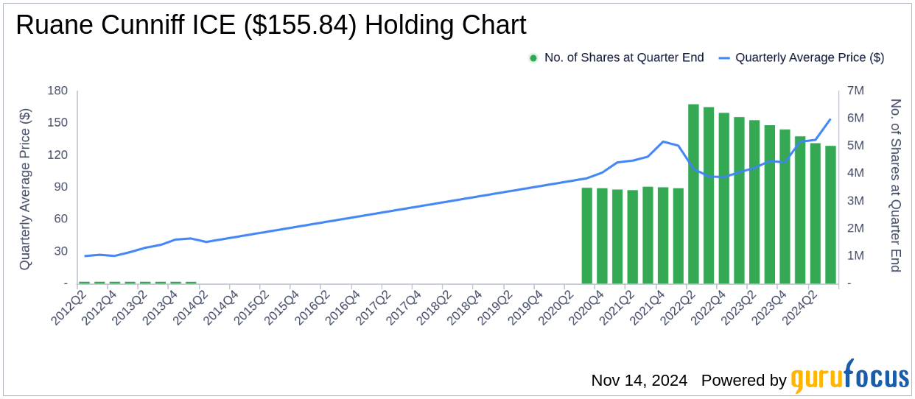Click the 'No. of Shares at Quarter End' legend label
The width and height of the screenshot is (915, 399).
[624, 57]
